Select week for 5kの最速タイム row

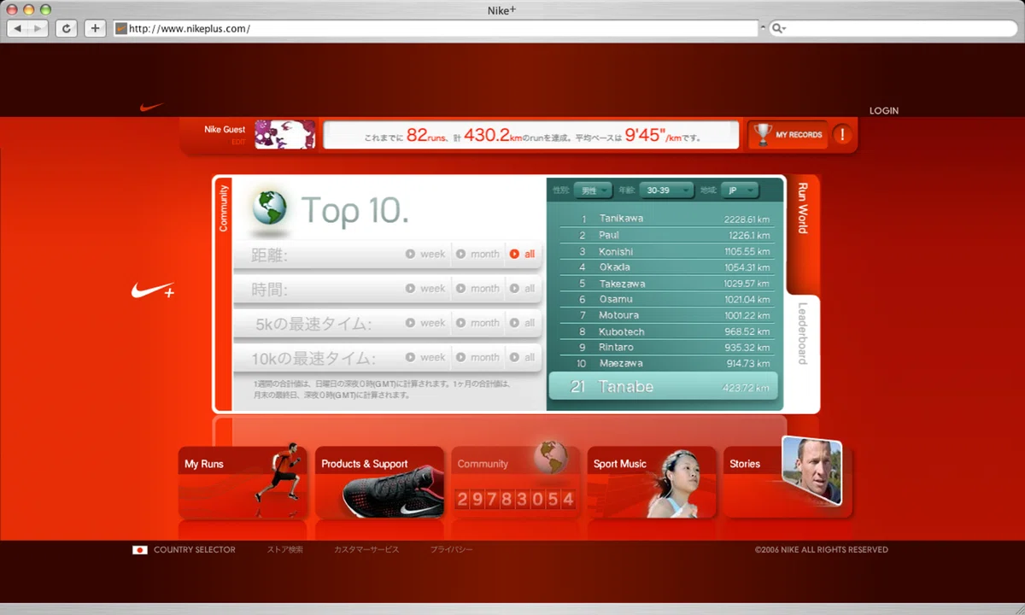click(x=425, y=323)
